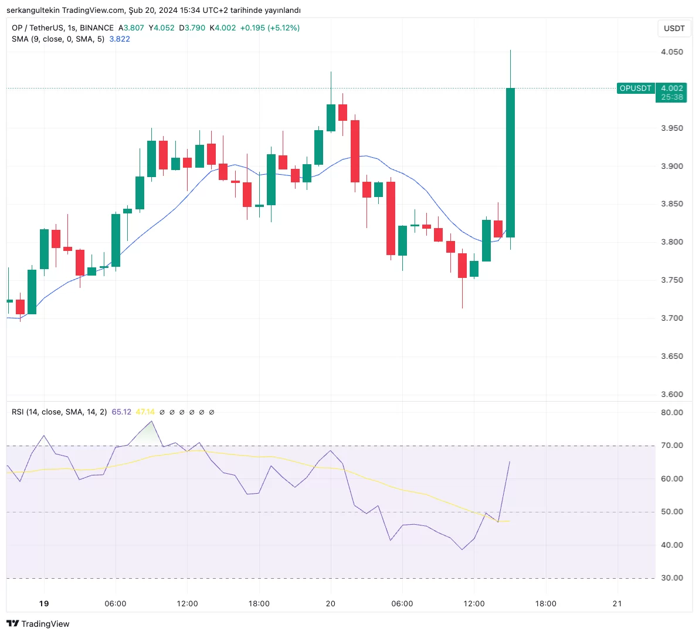The height and width of the screenshot is (635, 699).
Task: Click the green OPUSDT symbol label
Action: 636,89
